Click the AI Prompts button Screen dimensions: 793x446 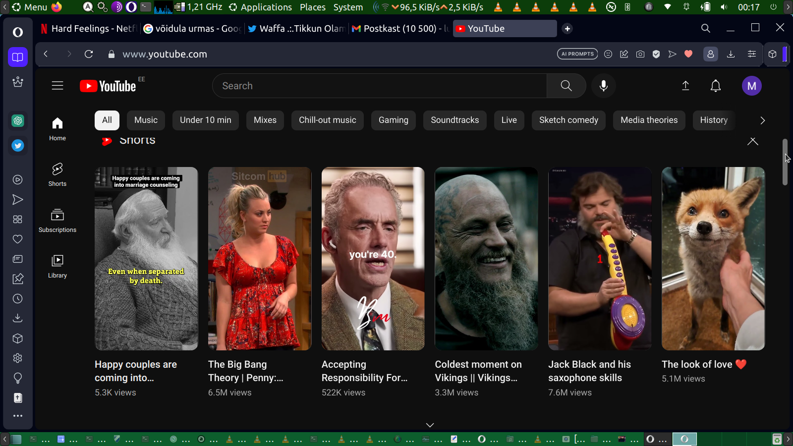[x=577, y=54]
